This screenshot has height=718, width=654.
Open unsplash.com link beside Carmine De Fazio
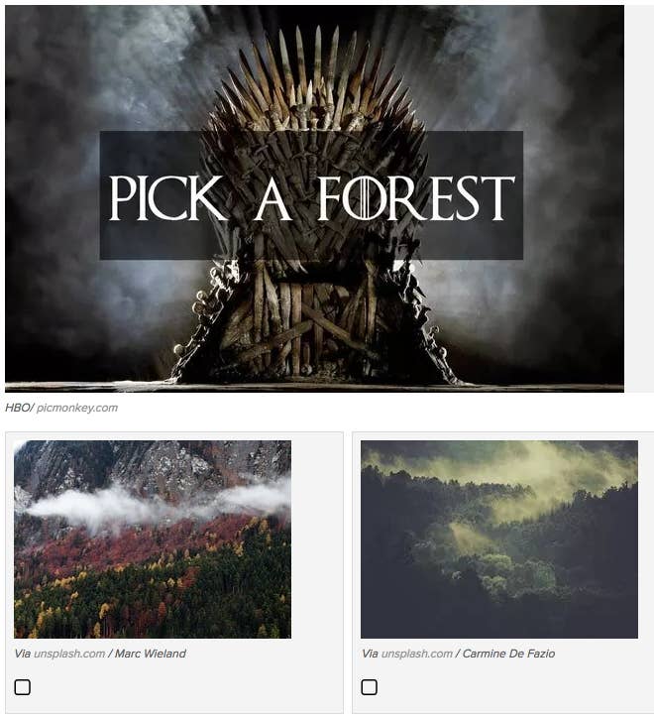point(416,654)
